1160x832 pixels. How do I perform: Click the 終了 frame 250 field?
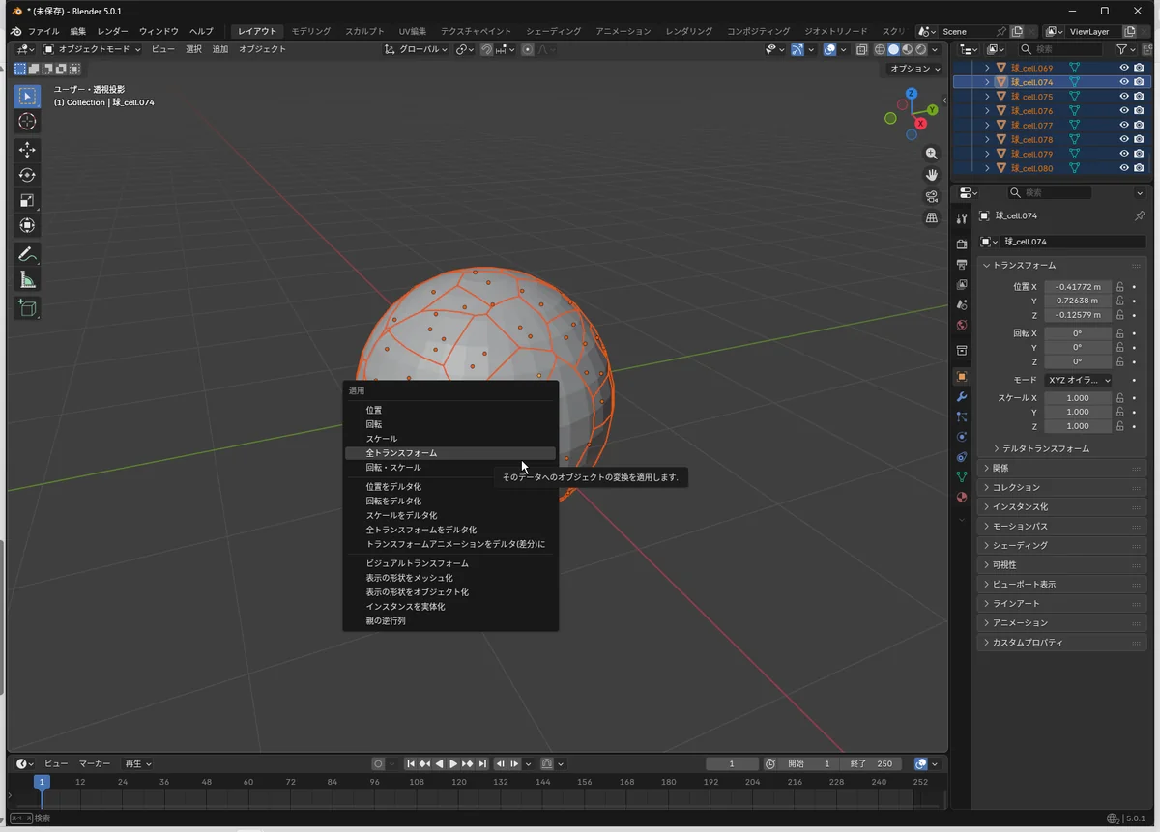coord(873,763)
